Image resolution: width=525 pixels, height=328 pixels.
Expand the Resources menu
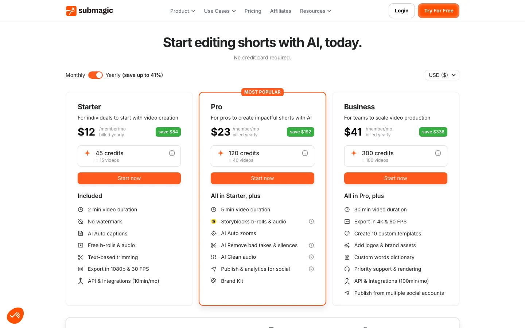click(316, 11)
